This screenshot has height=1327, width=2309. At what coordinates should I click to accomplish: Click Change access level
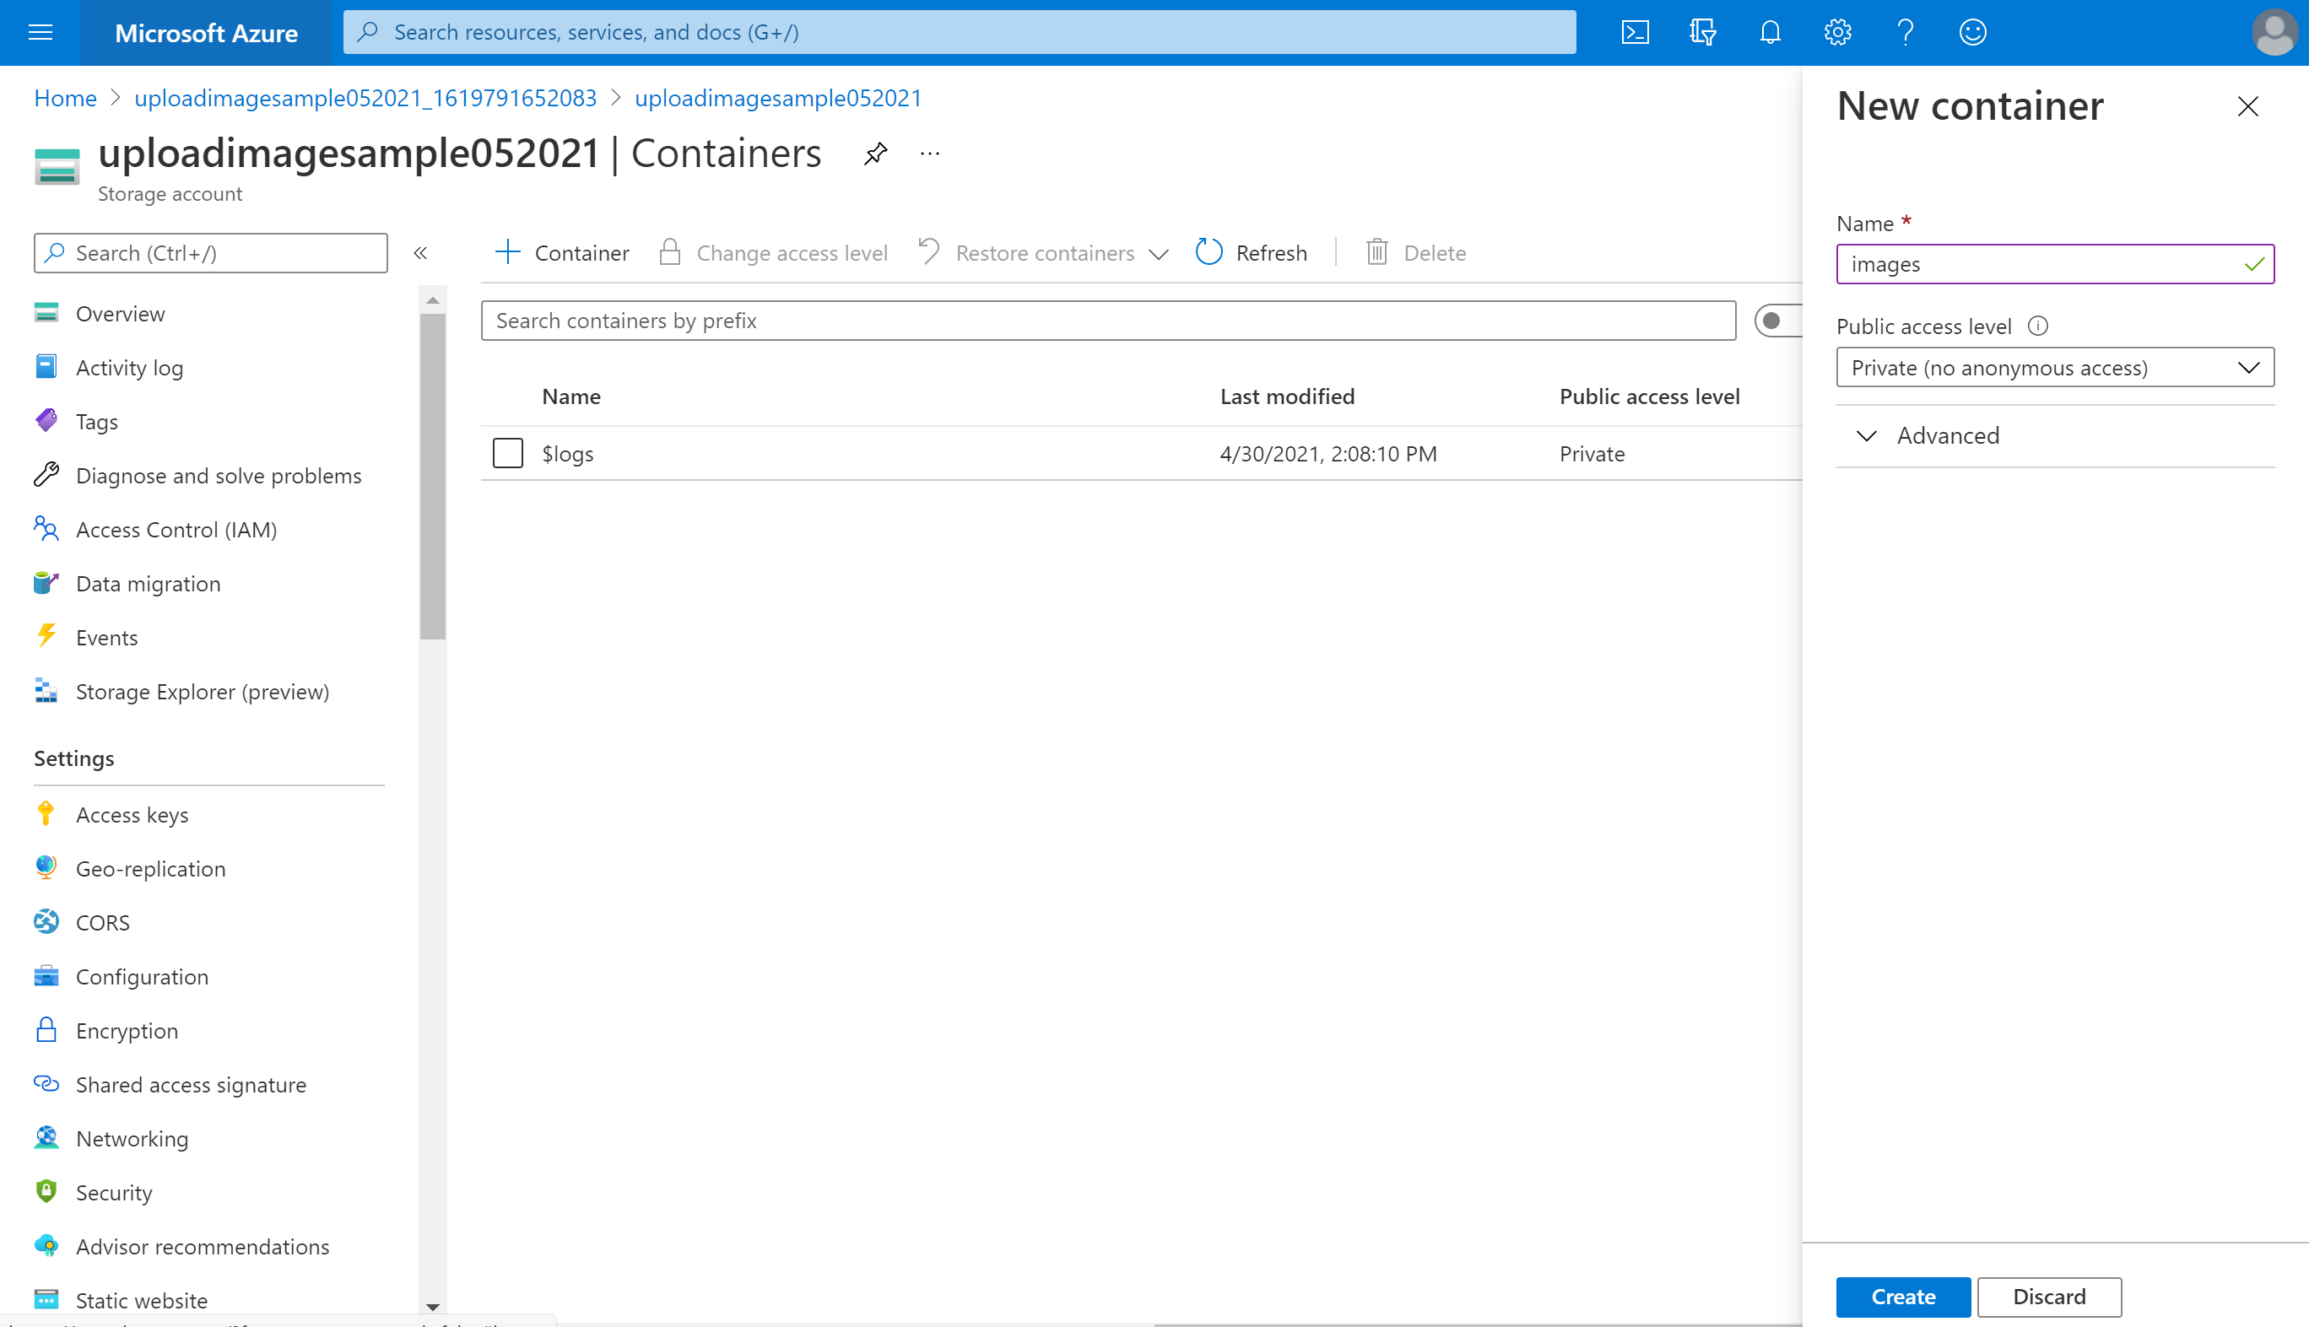click(x=773, y=252)
